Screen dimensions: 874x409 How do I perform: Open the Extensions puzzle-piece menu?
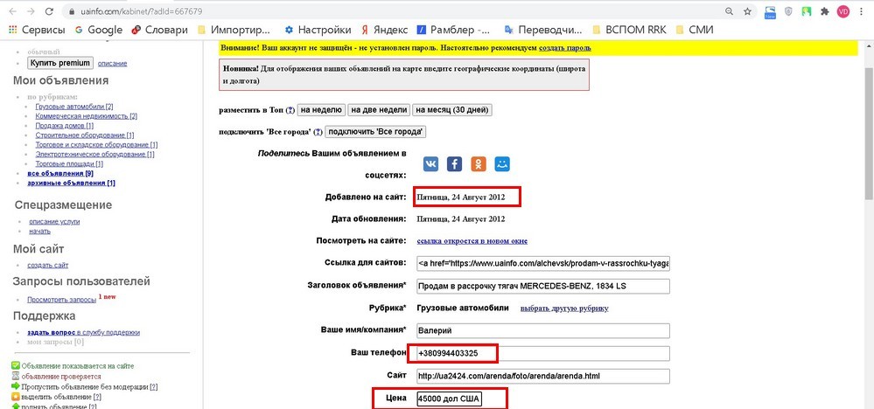pyautogui.click(x=825, y=11)
